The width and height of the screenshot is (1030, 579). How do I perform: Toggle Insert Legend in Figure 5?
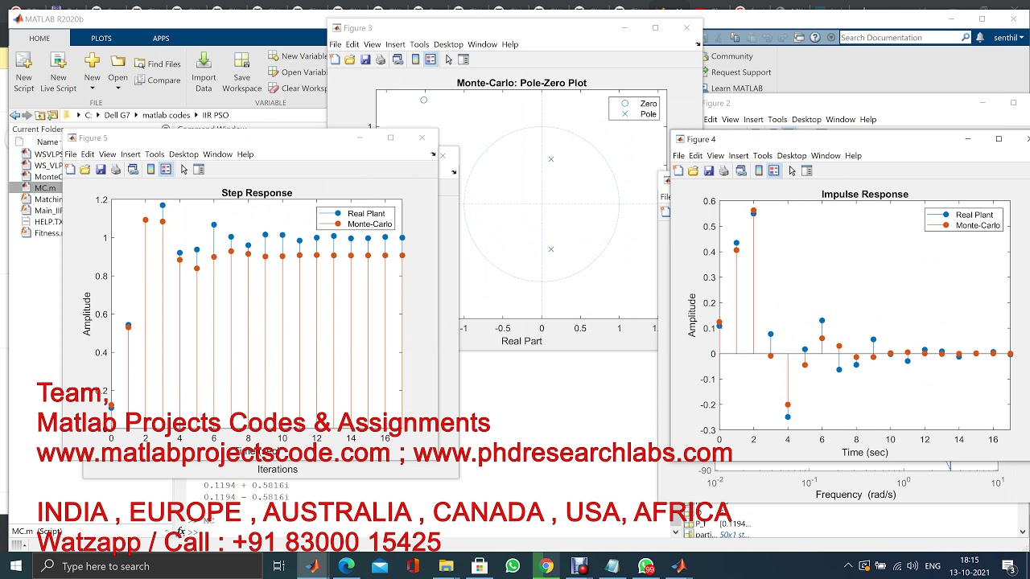tap(166, 170)
